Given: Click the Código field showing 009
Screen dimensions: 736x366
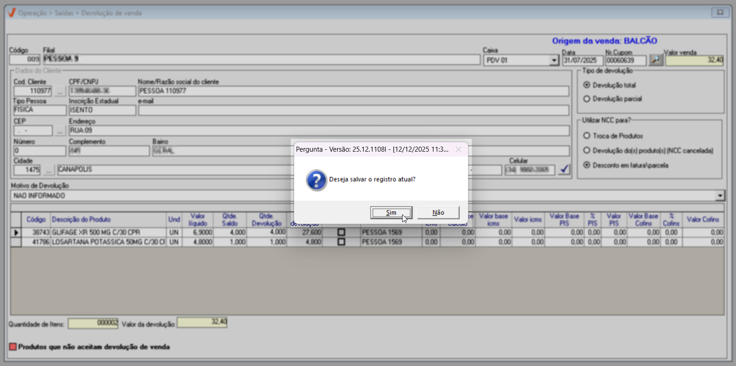Looking at the screenshot, I should tap(25, 59).
